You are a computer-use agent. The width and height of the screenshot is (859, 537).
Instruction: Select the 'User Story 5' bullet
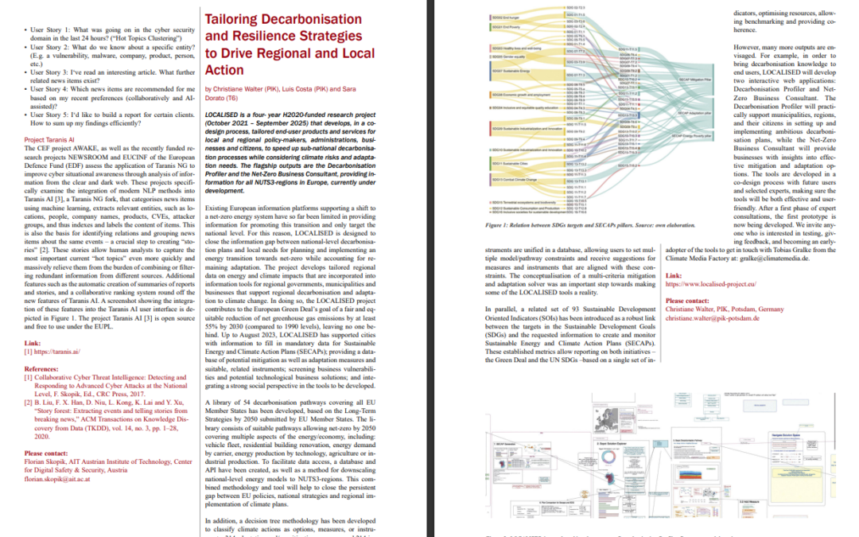coord(110,119)
